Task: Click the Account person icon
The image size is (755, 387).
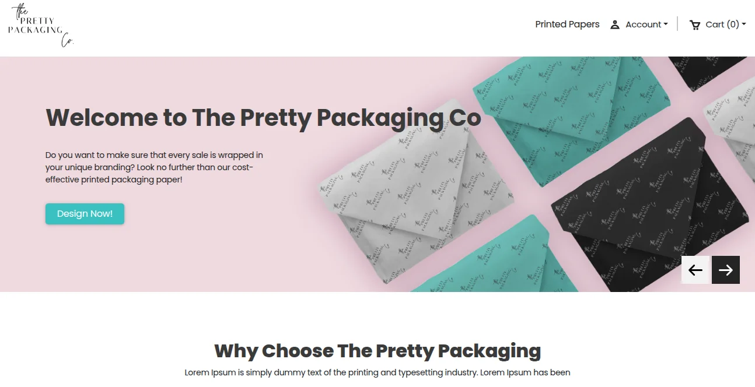Action: coord(615,24)
